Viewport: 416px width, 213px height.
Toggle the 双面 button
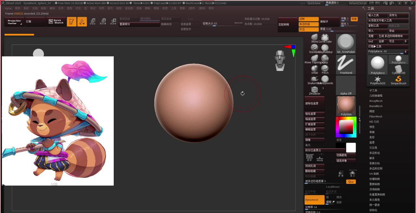(x=354, y=19)
